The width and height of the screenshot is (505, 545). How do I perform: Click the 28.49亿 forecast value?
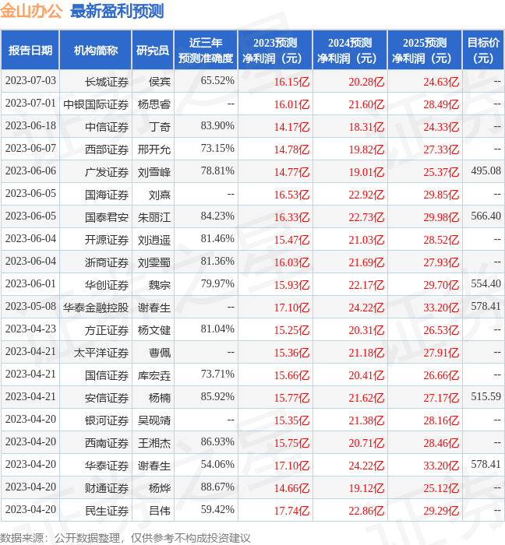click(441, 104)
